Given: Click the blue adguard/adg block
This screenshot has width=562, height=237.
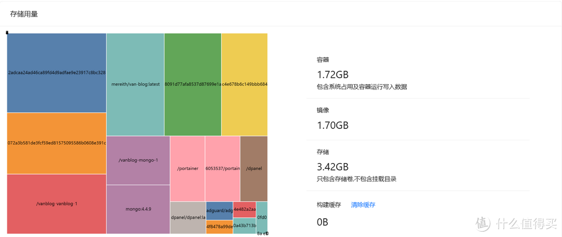Looking at the screenshot, I should coord(220,211).
